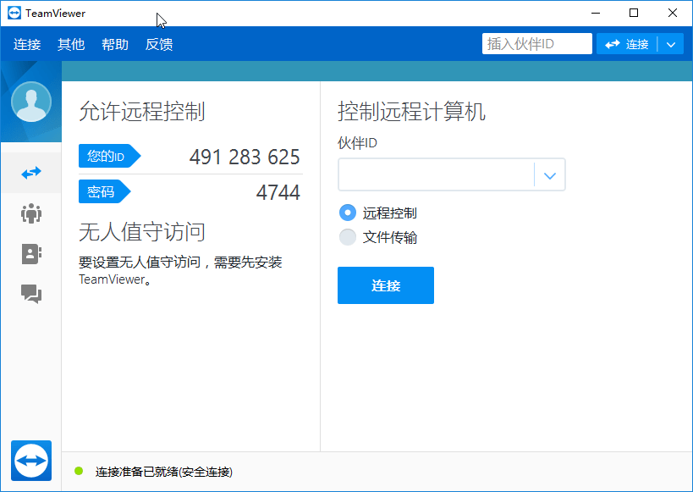Click the user profile avatar icon
This screenshot has height=492, width=693.
click(31, 102)
